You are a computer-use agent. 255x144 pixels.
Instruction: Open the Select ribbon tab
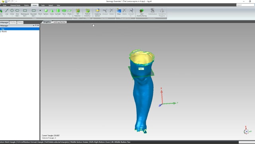coord(51,5)
